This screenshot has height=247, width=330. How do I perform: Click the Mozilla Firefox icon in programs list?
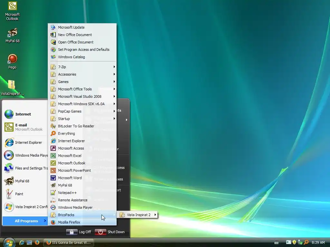point(53,222)
